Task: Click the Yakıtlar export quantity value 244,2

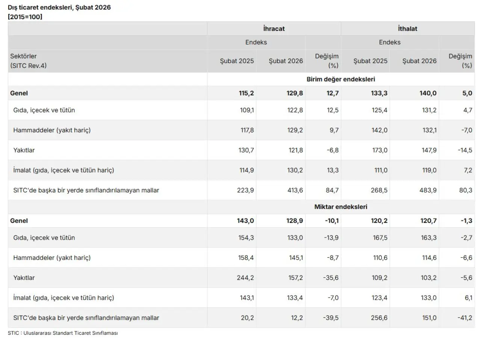Action: [x=246, y=278]
